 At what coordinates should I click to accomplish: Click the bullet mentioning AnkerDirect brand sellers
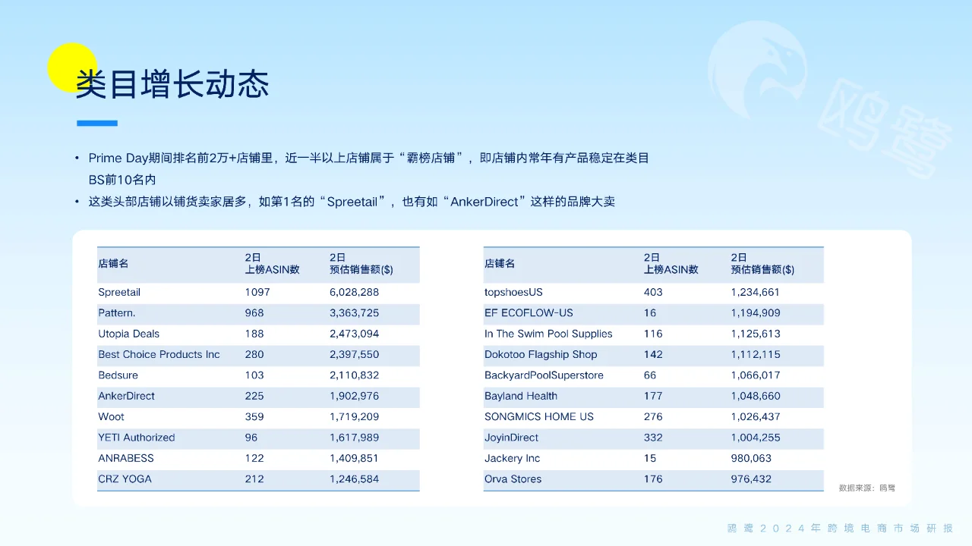click(x=352, y=202)
